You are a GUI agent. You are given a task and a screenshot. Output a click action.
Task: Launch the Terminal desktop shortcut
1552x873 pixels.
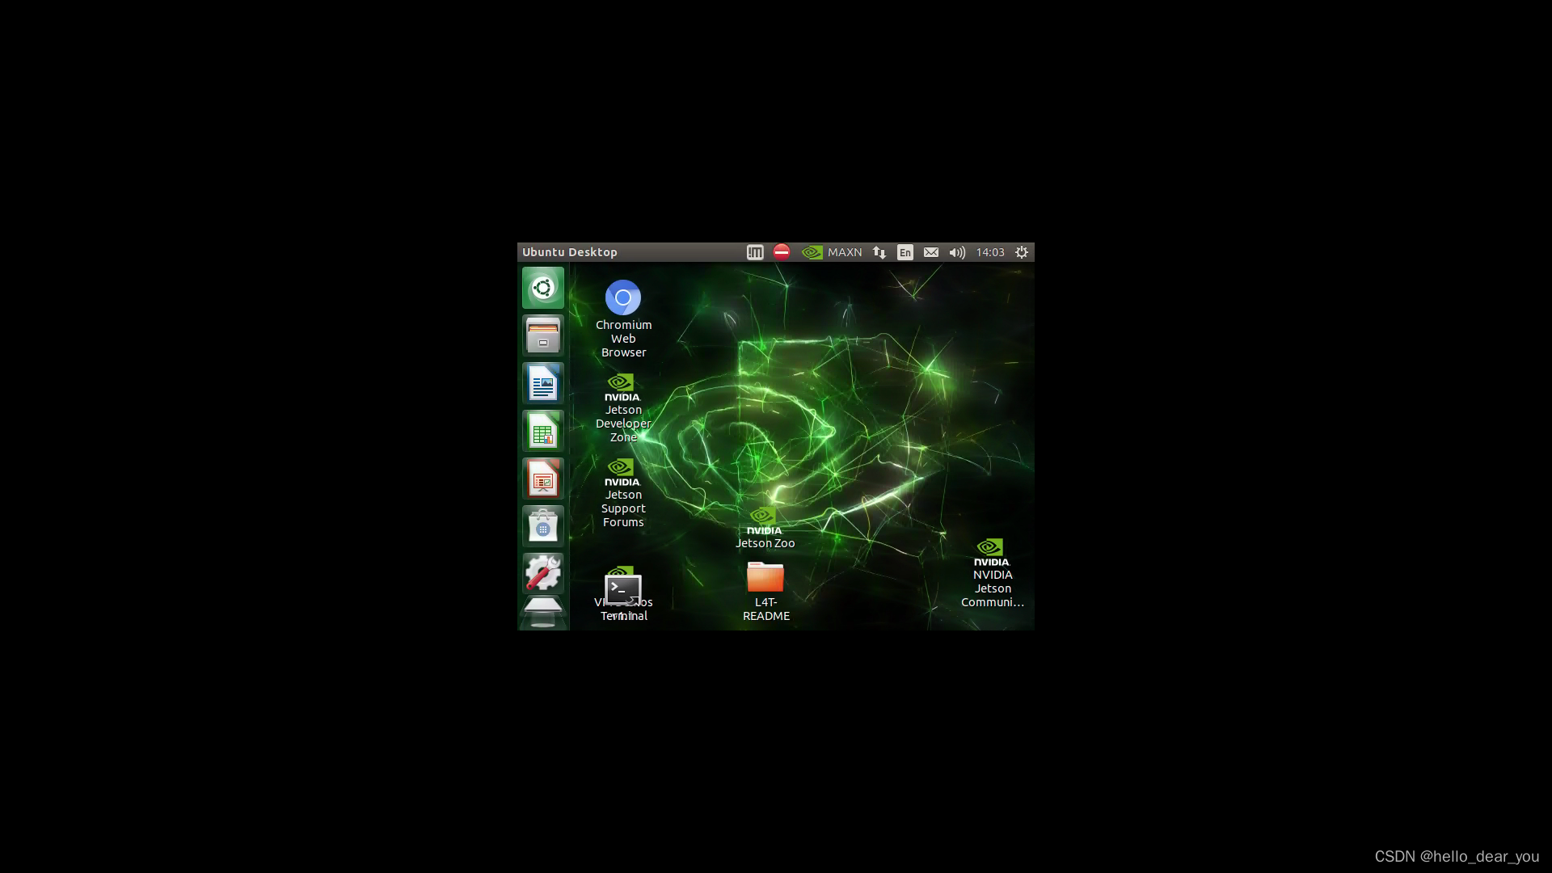point(622,590)
